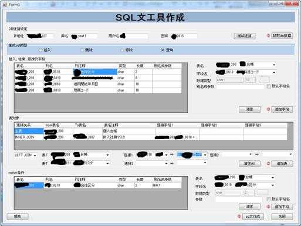Open 表名 dropdown in the field selection panel
This screenshot has height=226, width=301.
click(274, 65)
